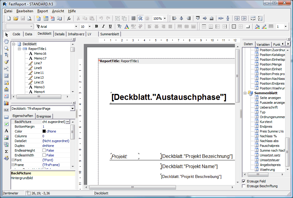
Task: Uncheck the 'Erzeuge Feld' checkbox
Action: [x=244, y=181]
